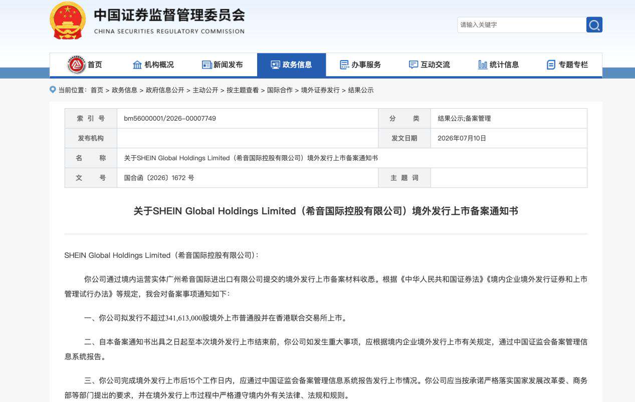Click the CSRC national emblem logo
635x402 pixels.
point(68,21)
